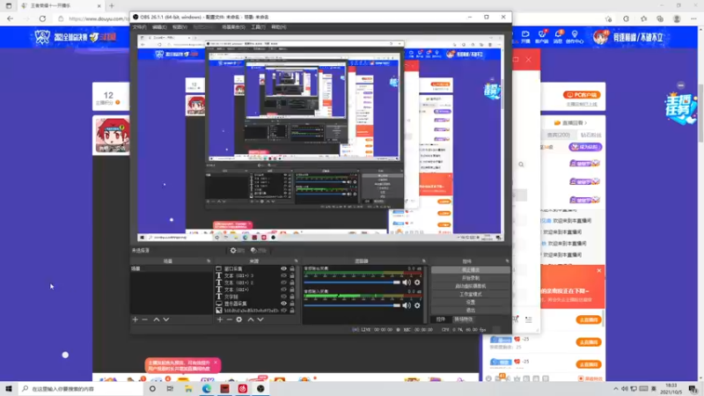Open 消息 notifications bell in Douyu header
This screenshot has width=704, height=396.
click(x=558, y=37)
